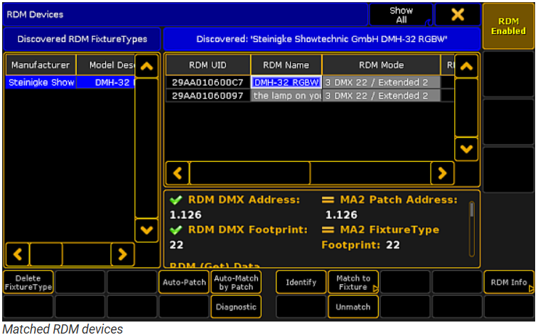
Task: Select the RDM Name column header
Action: pos(286,65)
